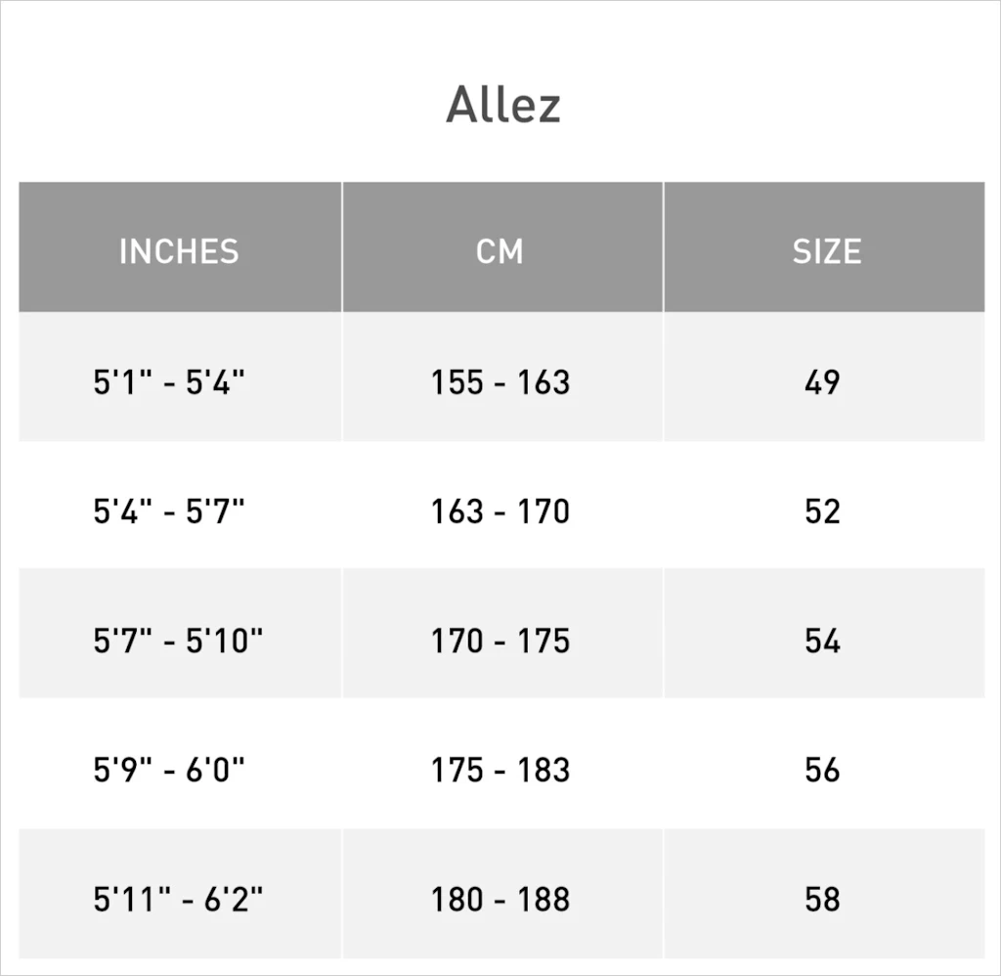This screenshot has height=976, width=1001.
Task: Choose frame size 54
Action: (x=824, y=633)
